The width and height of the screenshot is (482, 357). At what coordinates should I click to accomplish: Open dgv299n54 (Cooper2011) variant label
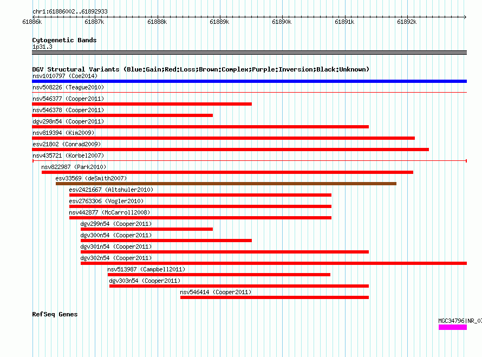tap(116, 224)
